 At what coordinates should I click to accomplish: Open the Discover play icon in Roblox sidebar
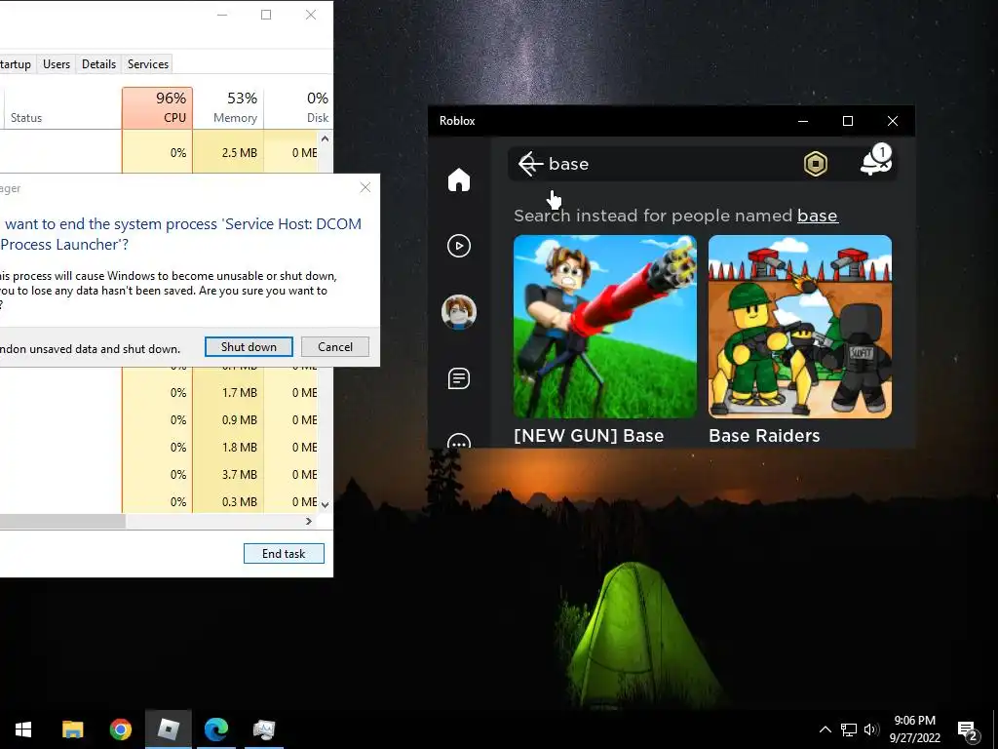coord(458,246)
